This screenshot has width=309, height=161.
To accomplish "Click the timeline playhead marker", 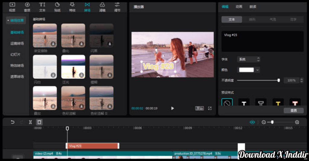I will 67,129.
